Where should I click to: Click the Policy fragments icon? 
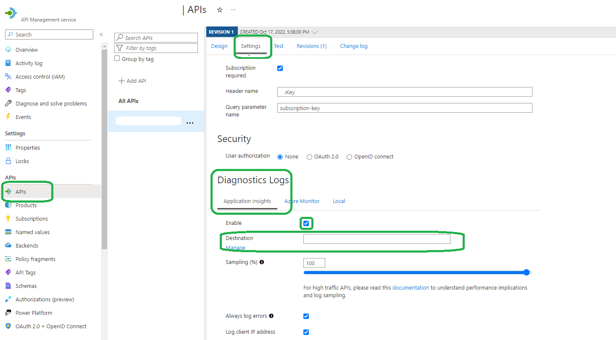point(8,259)
